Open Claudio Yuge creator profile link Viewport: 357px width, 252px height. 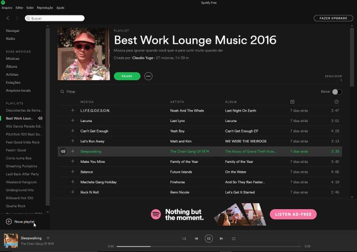coord(142,58)
